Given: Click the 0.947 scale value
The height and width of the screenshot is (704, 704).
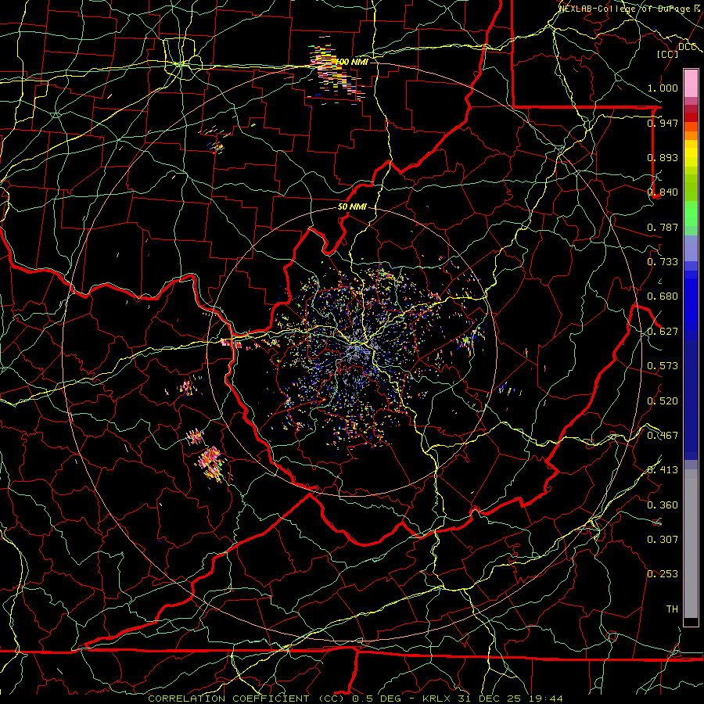Looking at the screenshot, I should pyautogui.click(x=663, y=123).
